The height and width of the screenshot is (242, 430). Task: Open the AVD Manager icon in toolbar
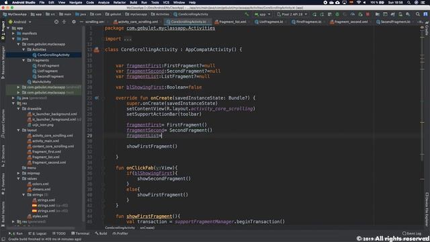pos(400,14)
